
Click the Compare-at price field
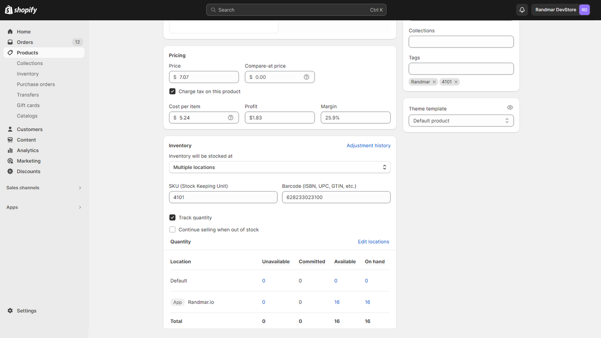pos(279,77)
